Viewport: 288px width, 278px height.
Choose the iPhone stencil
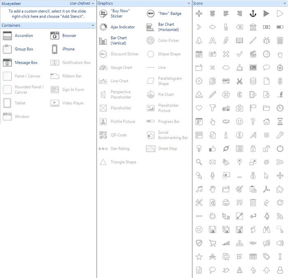pos(63,49)
